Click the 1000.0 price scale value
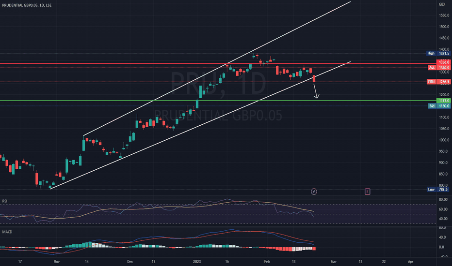Screen dimensions: 452x266 (444, 140)
